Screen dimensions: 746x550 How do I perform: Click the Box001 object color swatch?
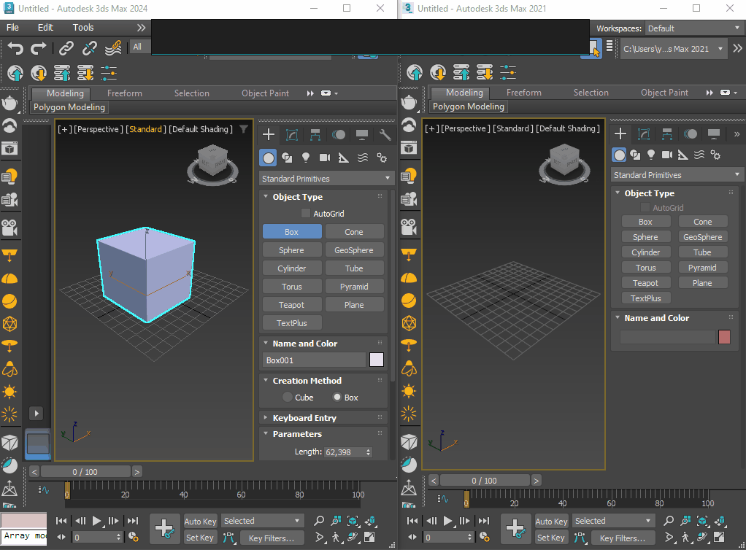(377, 360)
